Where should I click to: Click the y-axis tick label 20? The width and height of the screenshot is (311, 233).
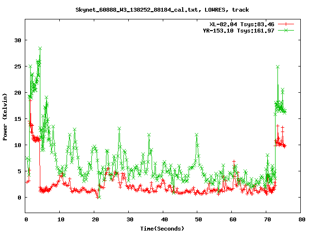point(17,93)
